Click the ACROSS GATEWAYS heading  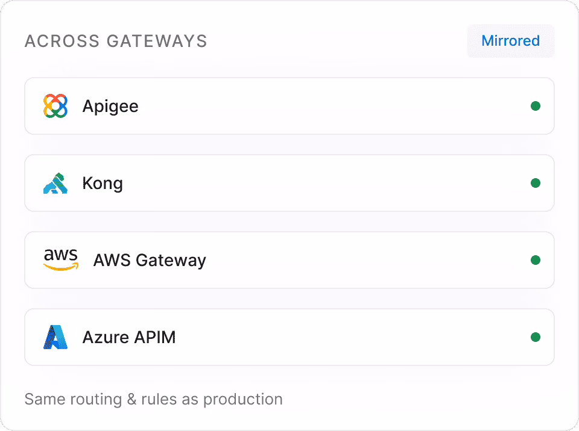click(x=116, y=41)
